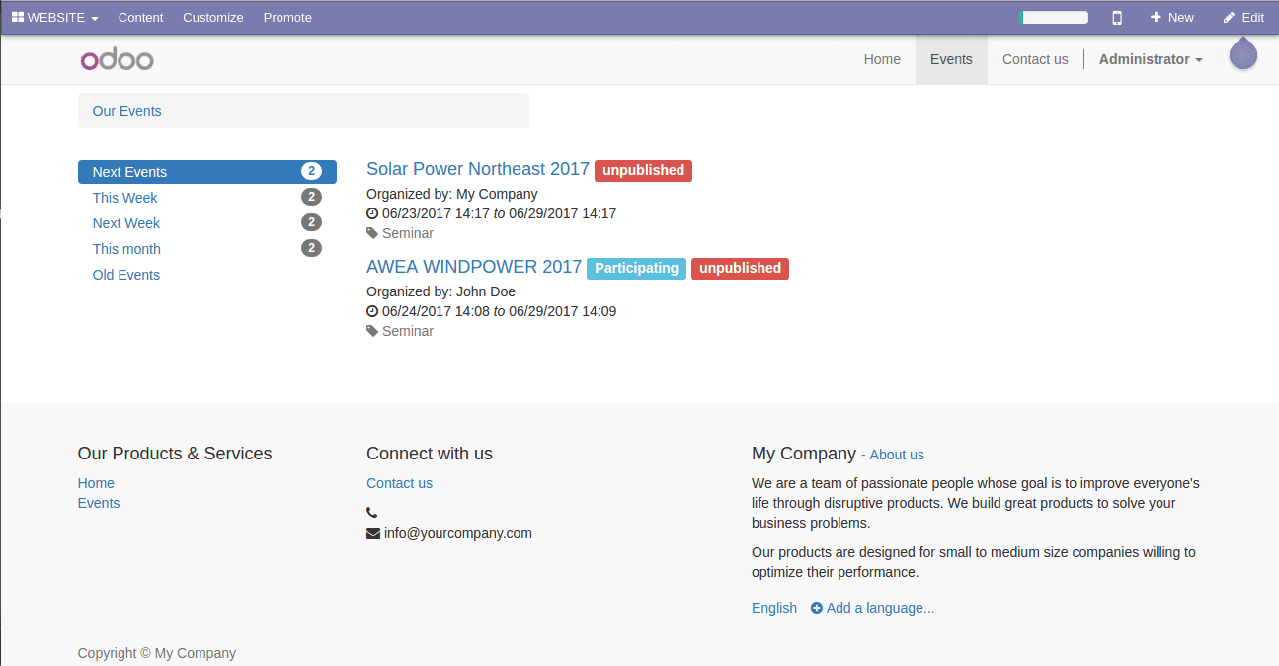1279x666 pixels.
Task: Click the tag icon under AWEA WINDPOWER
Action: click(x=372, y=331)
